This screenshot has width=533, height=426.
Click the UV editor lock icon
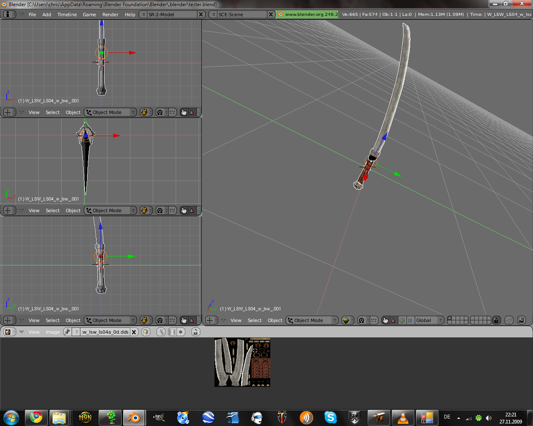195,332
